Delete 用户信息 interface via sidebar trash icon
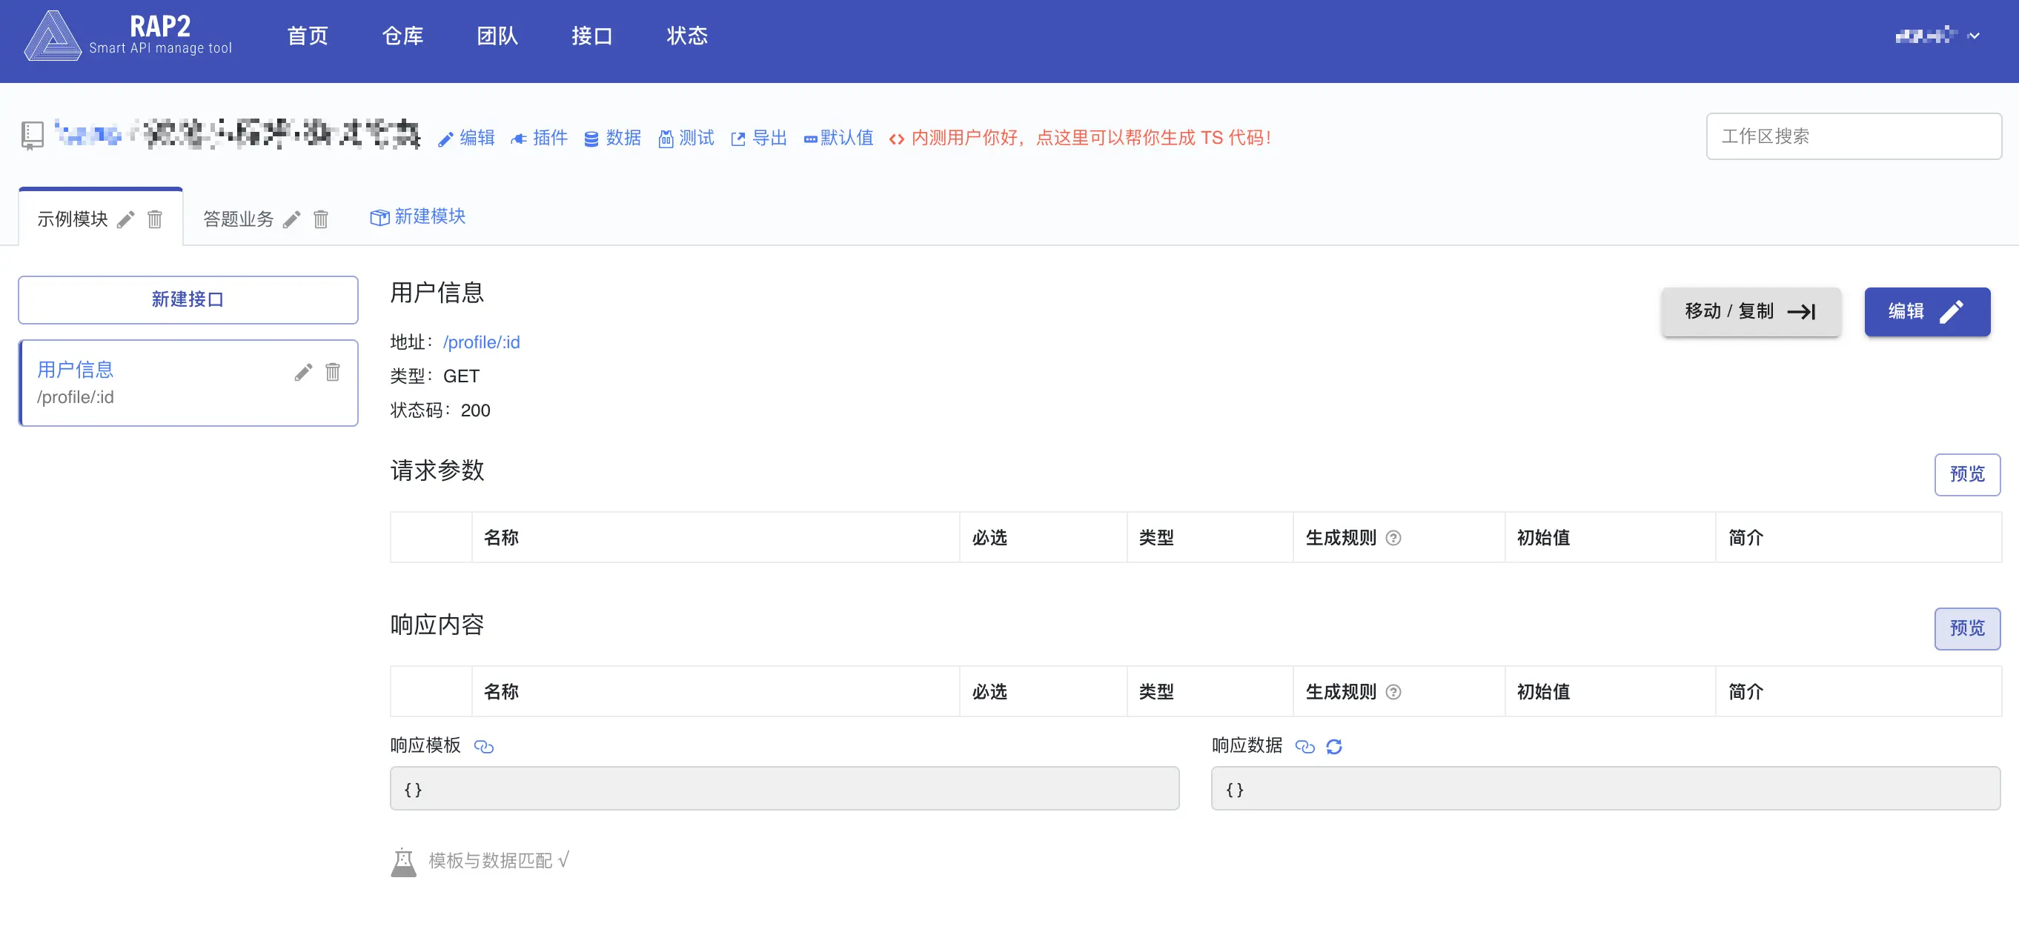Image resolution: width=2019 pixels, height=935 pixels. tap(333, 372)
